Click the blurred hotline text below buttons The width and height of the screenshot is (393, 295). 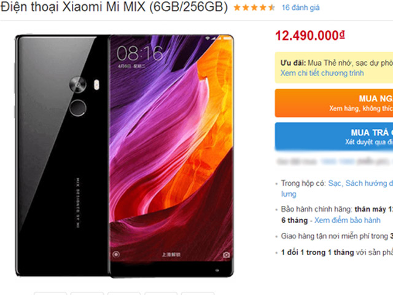(335, 161)
